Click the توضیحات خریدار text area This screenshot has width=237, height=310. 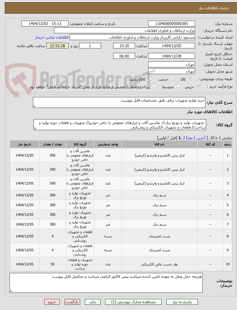point(106,283)
